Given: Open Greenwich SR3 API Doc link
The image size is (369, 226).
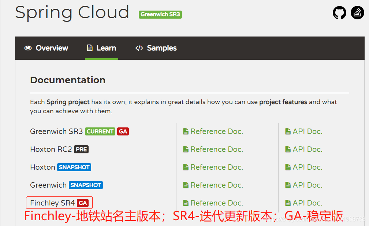Looking at the screenshot, I should pyautogui.click(x=303, y=131).
